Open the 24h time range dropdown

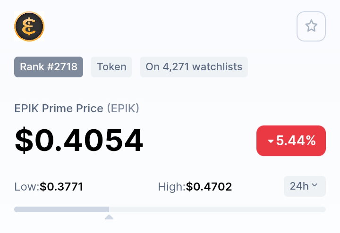305,186
